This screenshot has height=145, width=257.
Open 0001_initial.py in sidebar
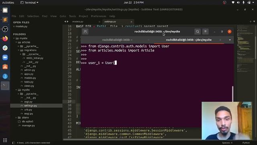click(x=35, y=58)
